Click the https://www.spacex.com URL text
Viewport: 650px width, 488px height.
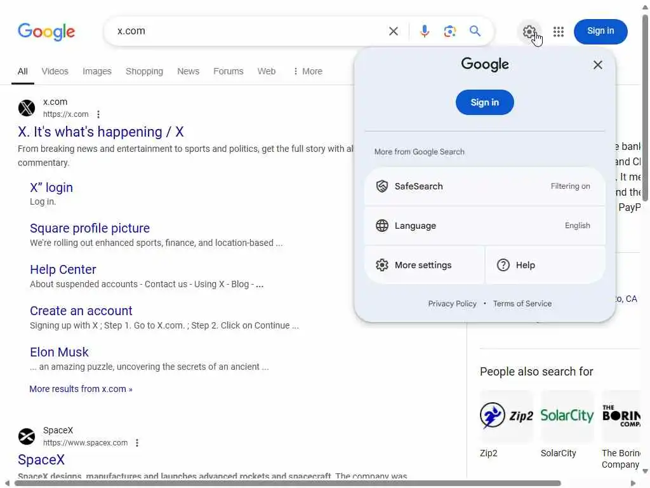(86, 443)
